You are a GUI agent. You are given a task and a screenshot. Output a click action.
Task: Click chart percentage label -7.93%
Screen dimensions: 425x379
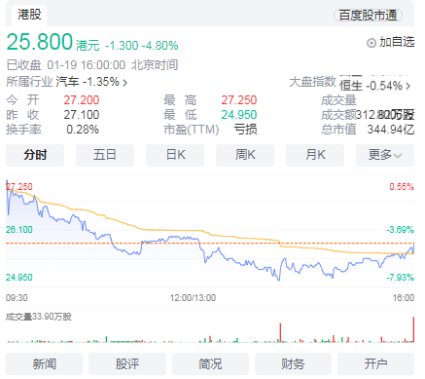pos(401,278)
